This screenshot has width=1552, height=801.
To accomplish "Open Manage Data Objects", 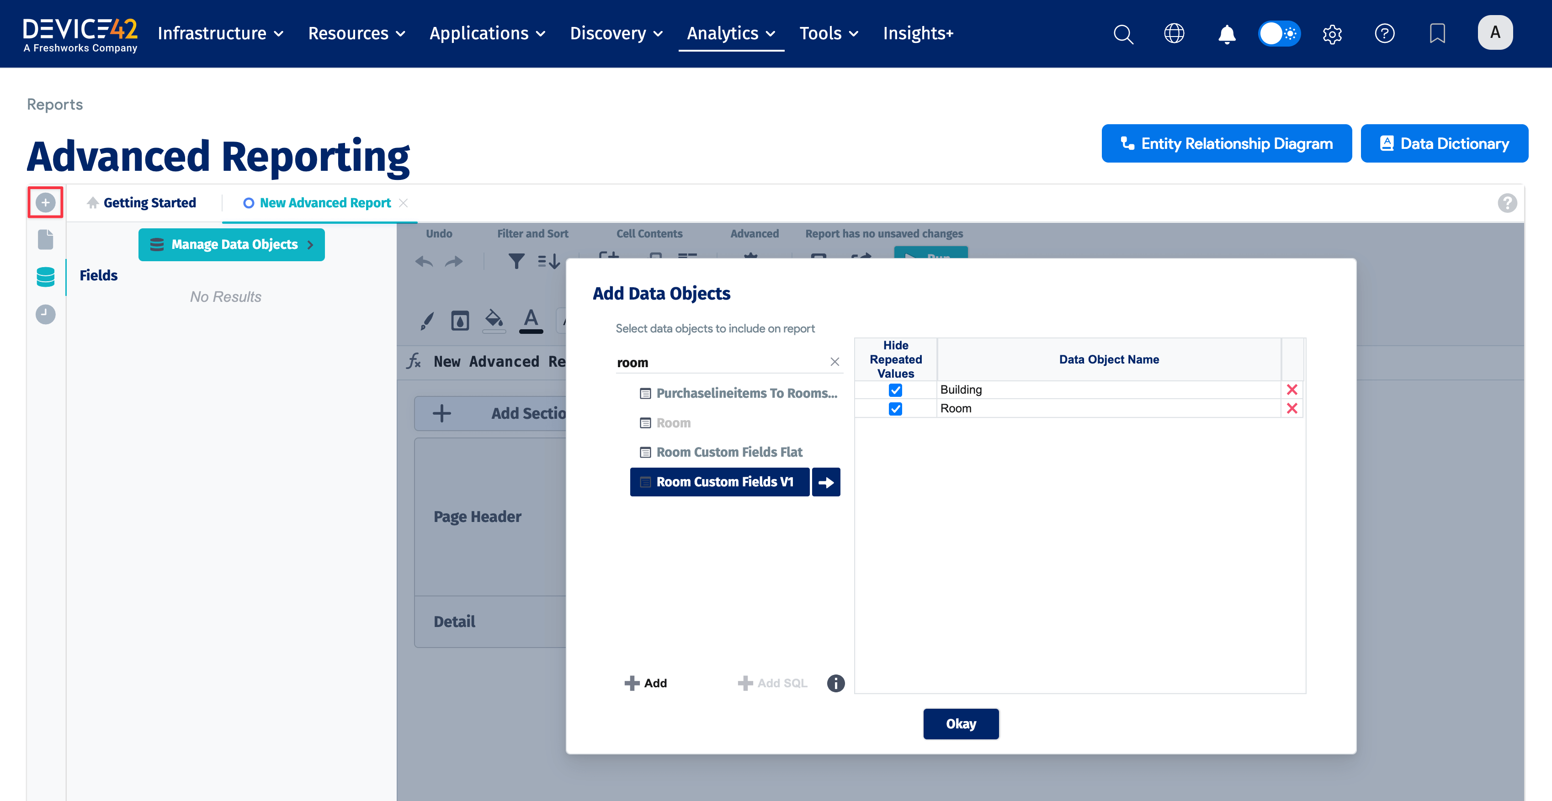I will [231, 244].
